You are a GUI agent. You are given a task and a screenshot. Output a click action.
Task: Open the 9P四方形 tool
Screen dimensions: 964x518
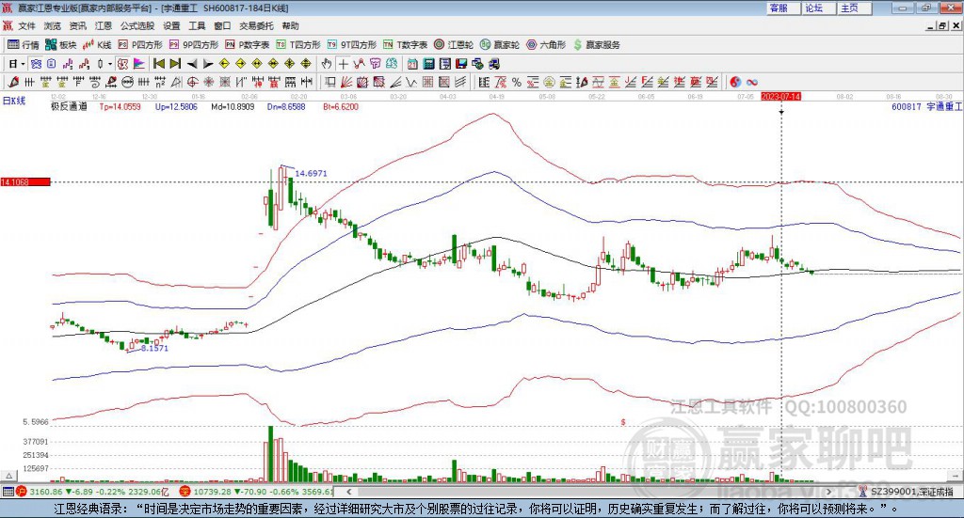pyautogui.click(x=194, y=45)
